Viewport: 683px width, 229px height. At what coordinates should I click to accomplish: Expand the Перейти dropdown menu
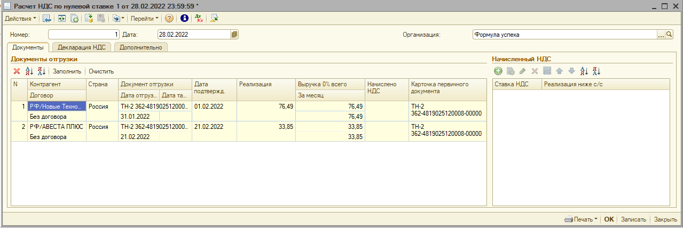pyautogui.click(x=145, y=18)
